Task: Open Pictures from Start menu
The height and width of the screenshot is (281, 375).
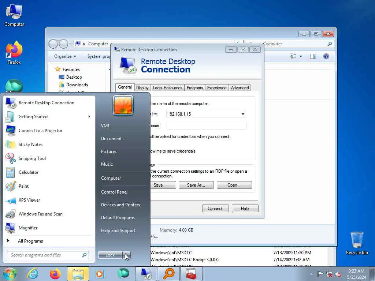Action: (108, 151)
